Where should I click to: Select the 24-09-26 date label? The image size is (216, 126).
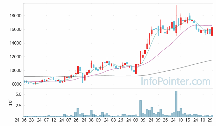point(158,120)
